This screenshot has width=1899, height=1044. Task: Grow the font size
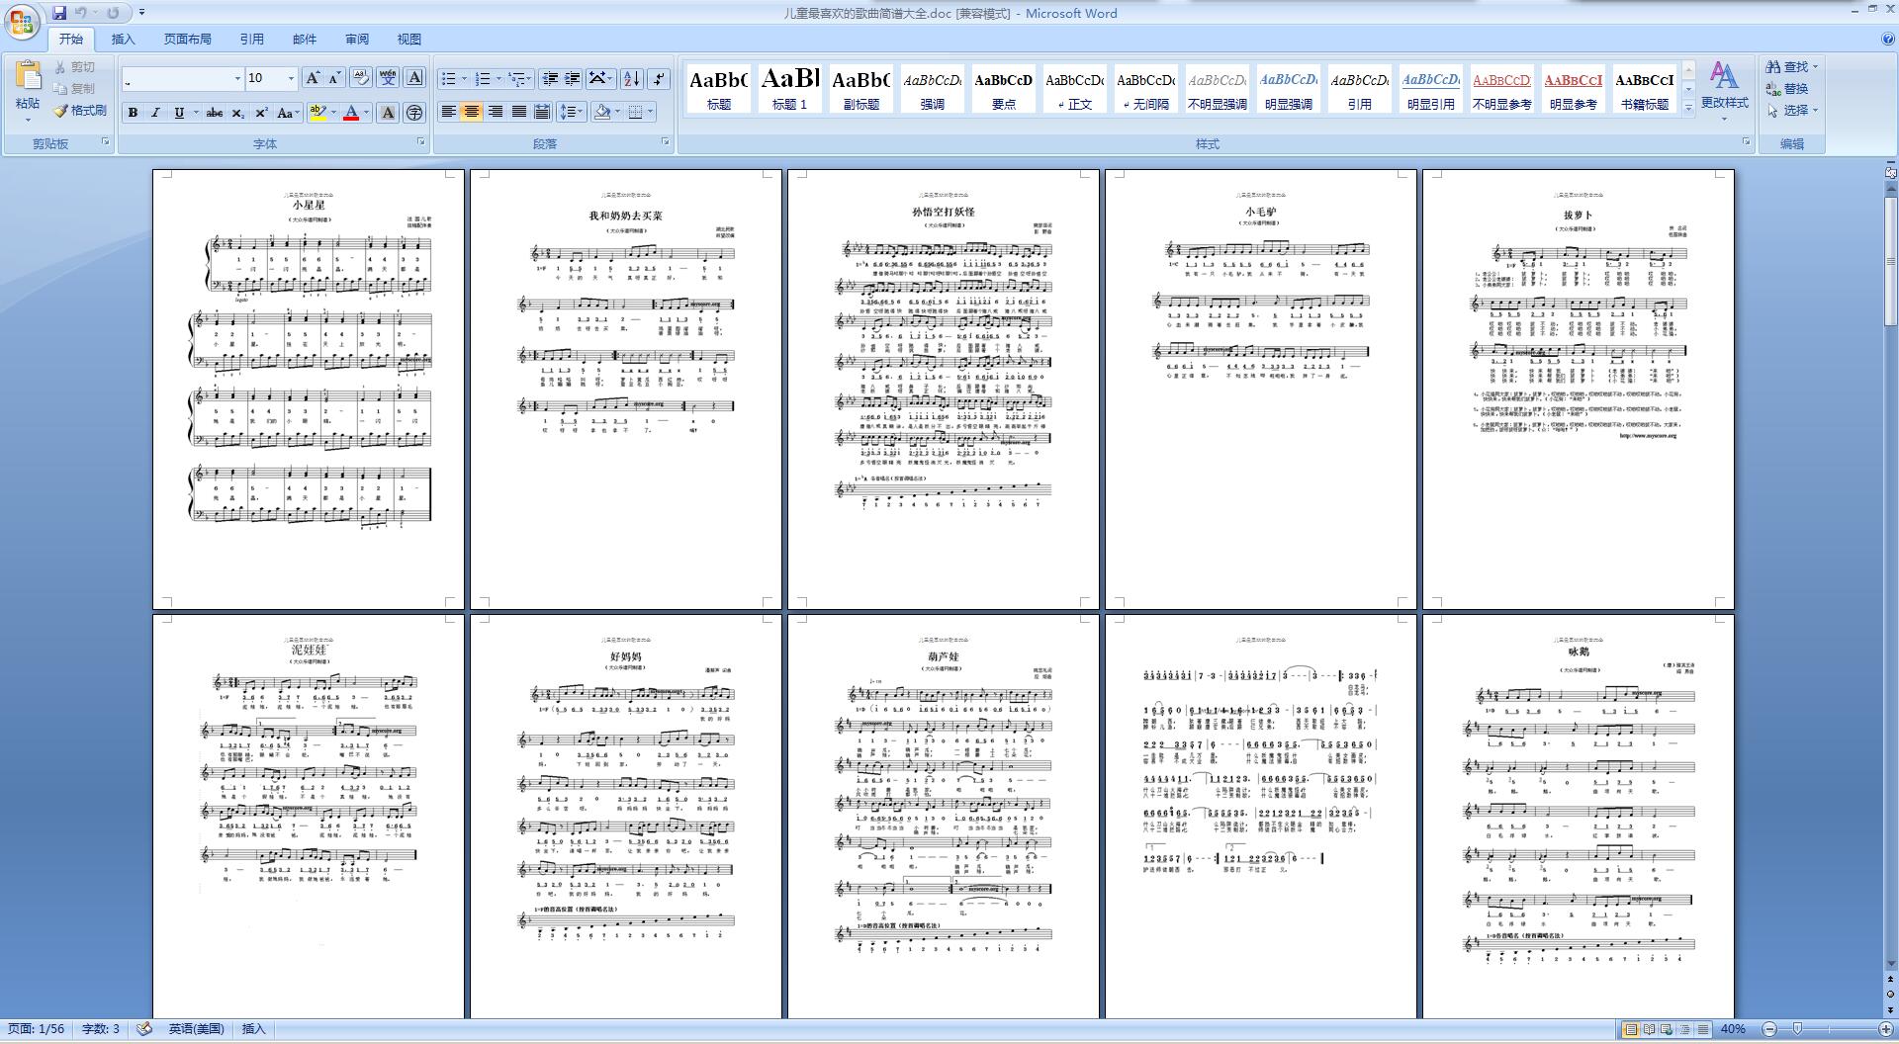click(x=313, y=78)
